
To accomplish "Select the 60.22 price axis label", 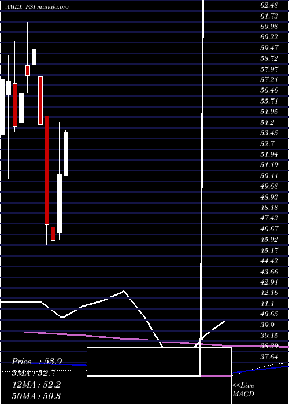I will [x=269, y=37].
